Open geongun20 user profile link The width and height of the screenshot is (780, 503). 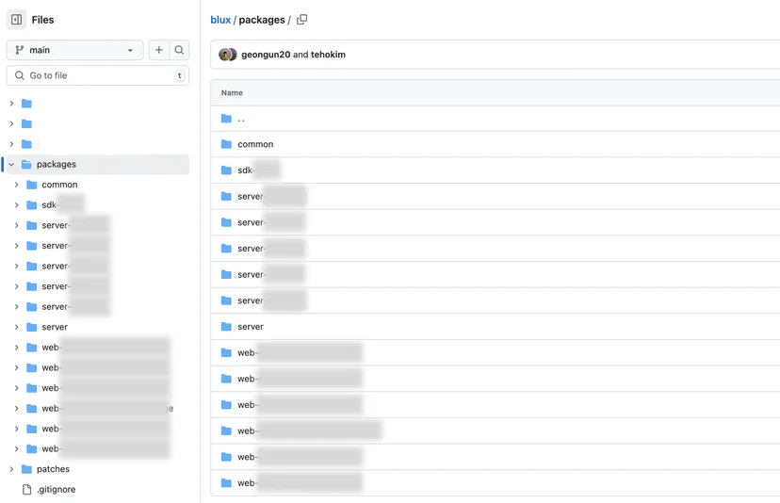(x=266, y=55)
